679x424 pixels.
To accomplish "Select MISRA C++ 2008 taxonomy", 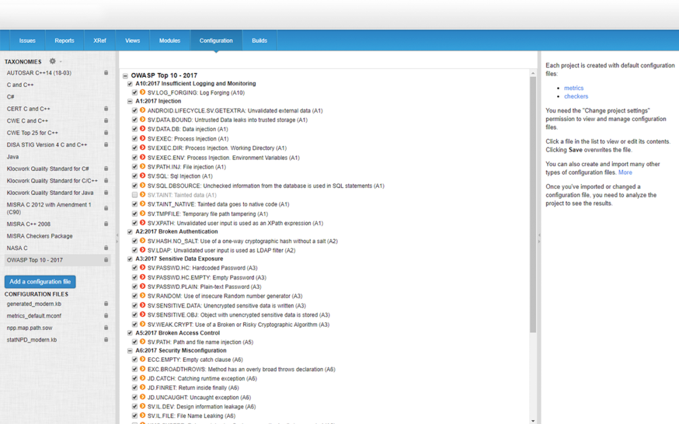I will [28, 224].
